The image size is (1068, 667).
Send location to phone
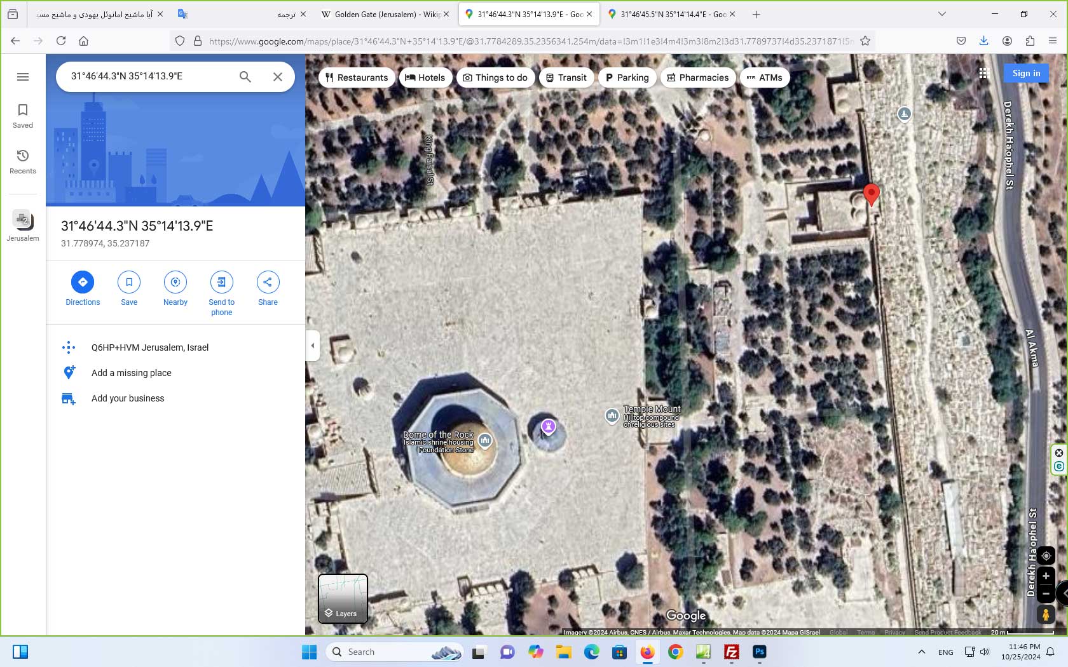tap(221, 293)
